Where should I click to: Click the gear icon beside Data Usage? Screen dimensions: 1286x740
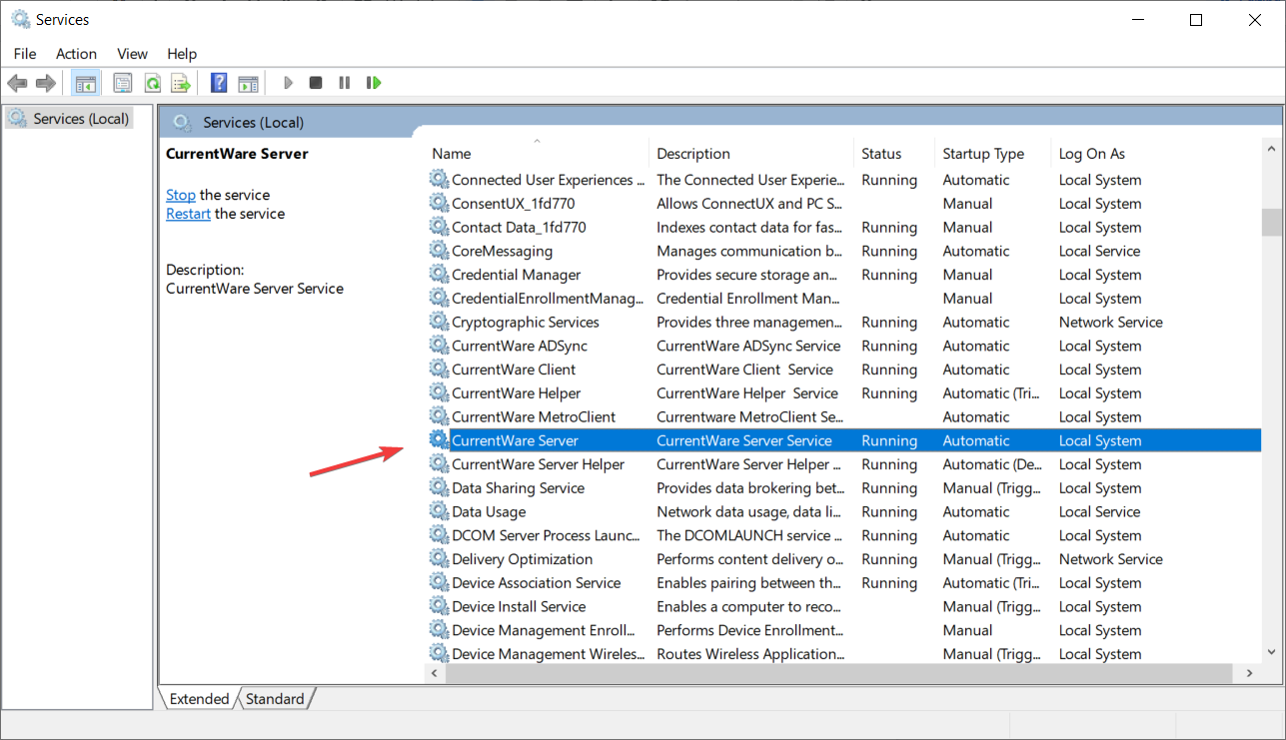[x=439, y=511]
